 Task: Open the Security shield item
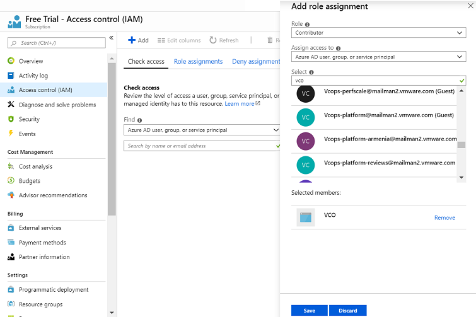(x=29, y=119)
